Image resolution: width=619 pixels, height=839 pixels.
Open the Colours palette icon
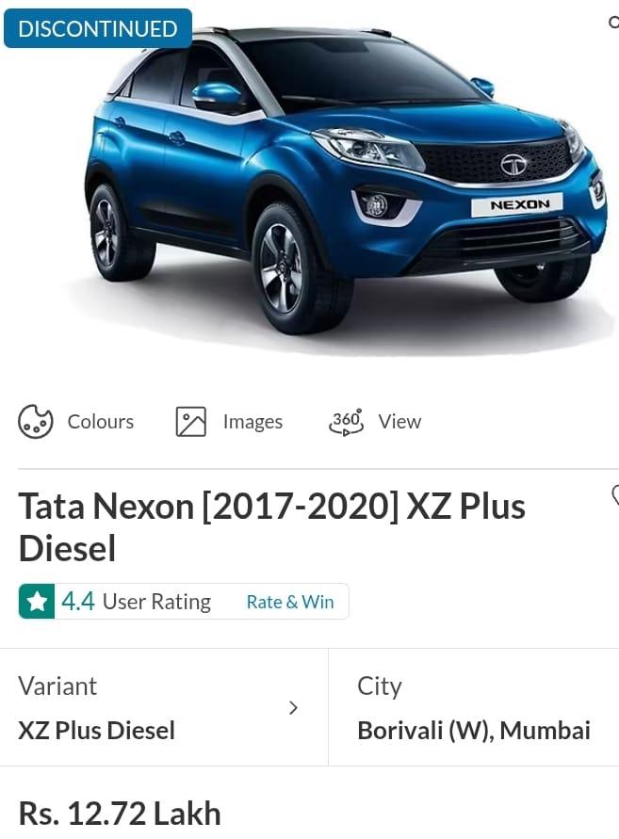point(36,422)
